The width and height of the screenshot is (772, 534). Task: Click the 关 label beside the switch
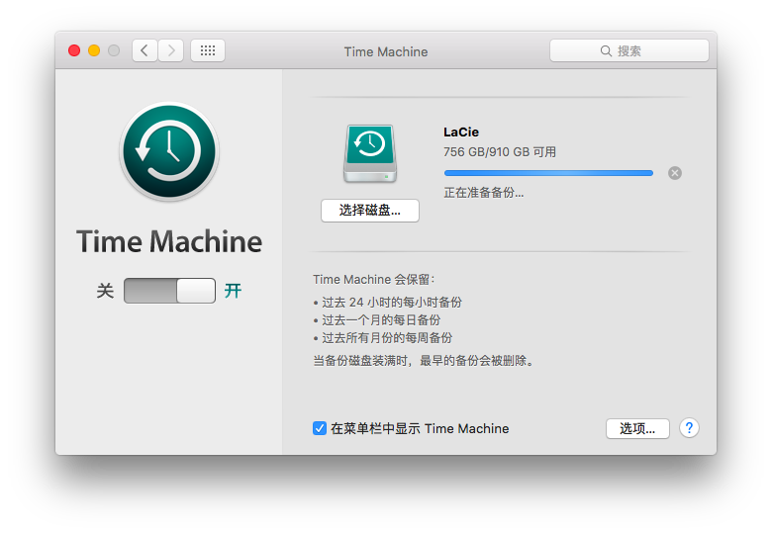point(105,291)
